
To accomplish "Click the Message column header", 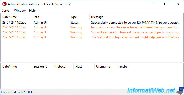I will tap(136, 17).
